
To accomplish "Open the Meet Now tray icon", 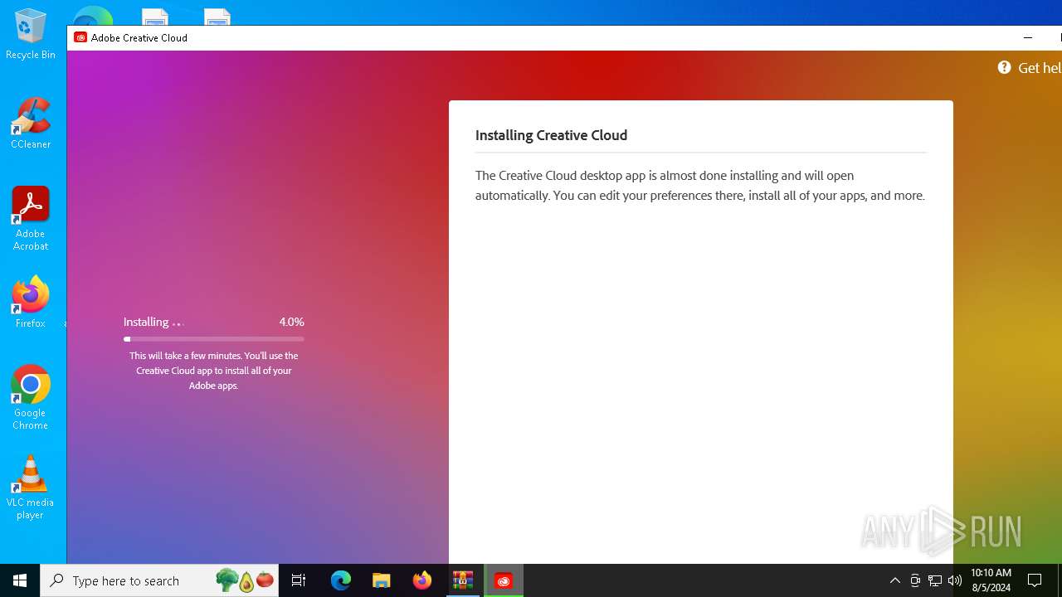I will click(x=915, y=580).
